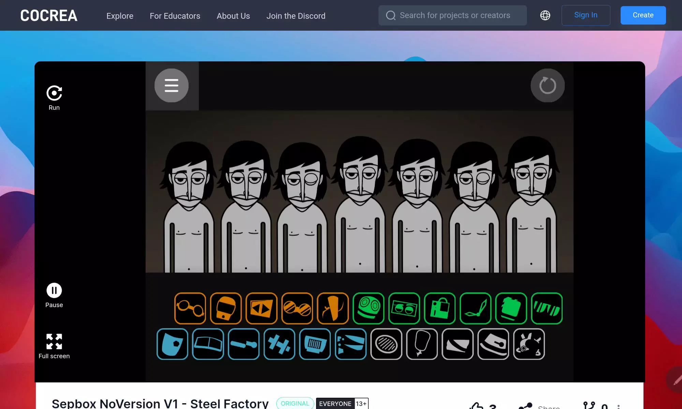Viewport: 682px width, 409px height.
Task: Go to For Educators page
Action: pyautogui.click(x=175, y=16)
